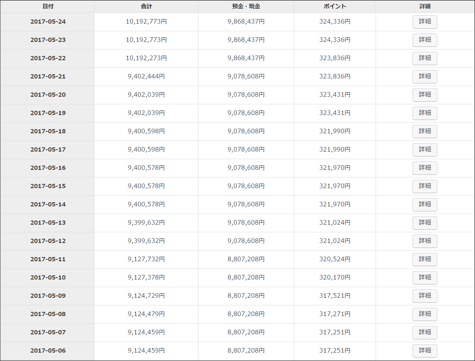
Task: View 詳細 for 2017-05-06 row
Action: pyautogui.click(x=425, y=351)
